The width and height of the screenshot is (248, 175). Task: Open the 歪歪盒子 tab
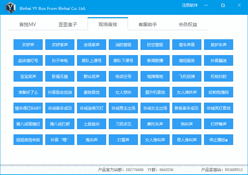pos(68,24)
